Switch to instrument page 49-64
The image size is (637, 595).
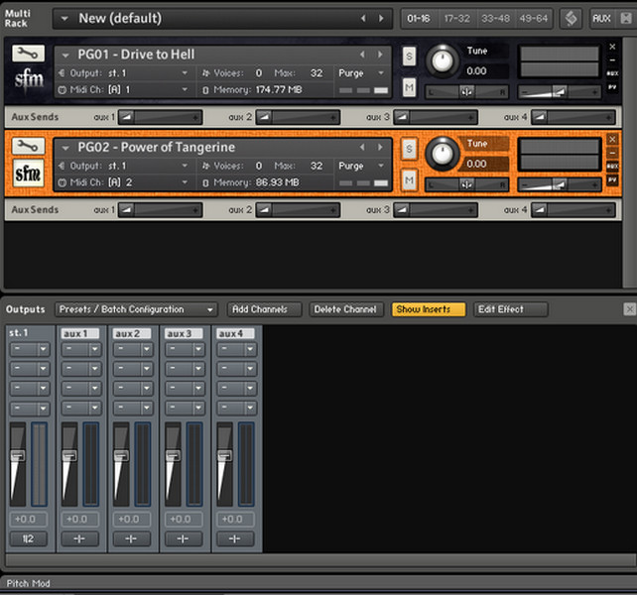point(533,18)
